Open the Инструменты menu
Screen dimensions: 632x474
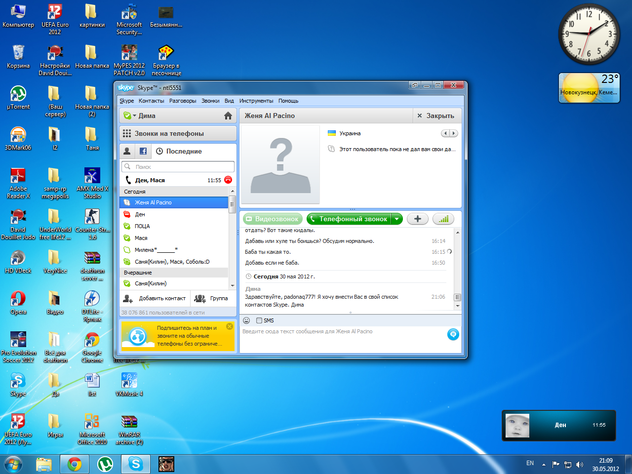coord(256,101)
